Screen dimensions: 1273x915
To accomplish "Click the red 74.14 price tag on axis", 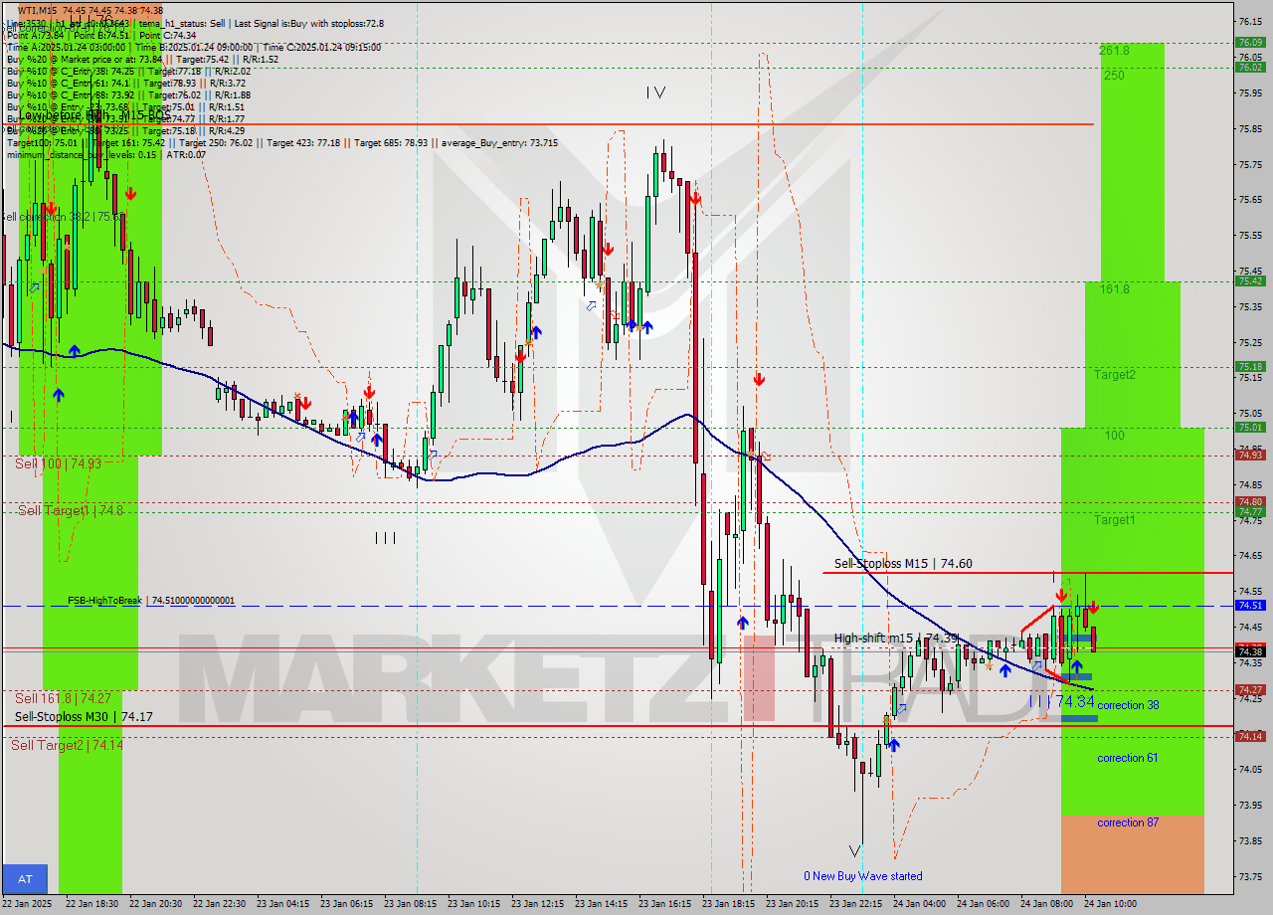I will click(1250, 736).
